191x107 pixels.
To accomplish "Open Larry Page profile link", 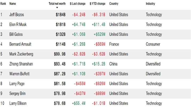I will [x=17, y=84].
